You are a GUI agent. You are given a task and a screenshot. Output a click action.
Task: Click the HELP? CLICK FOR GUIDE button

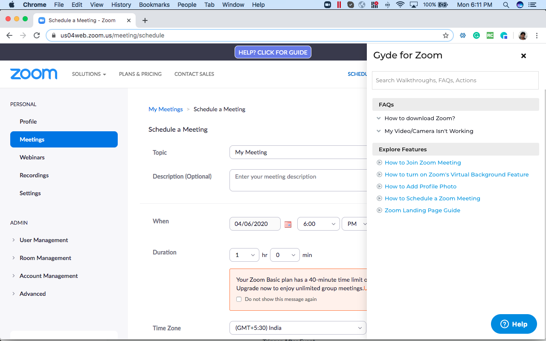coord(273,52)
